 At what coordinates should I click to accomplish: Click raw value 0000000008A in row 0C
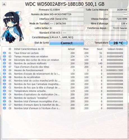pyautogui.click(x=115, y=81)
